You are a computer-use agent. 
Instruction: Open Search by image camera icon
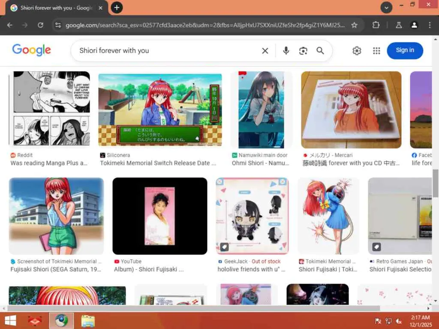[x=303, y=51]
